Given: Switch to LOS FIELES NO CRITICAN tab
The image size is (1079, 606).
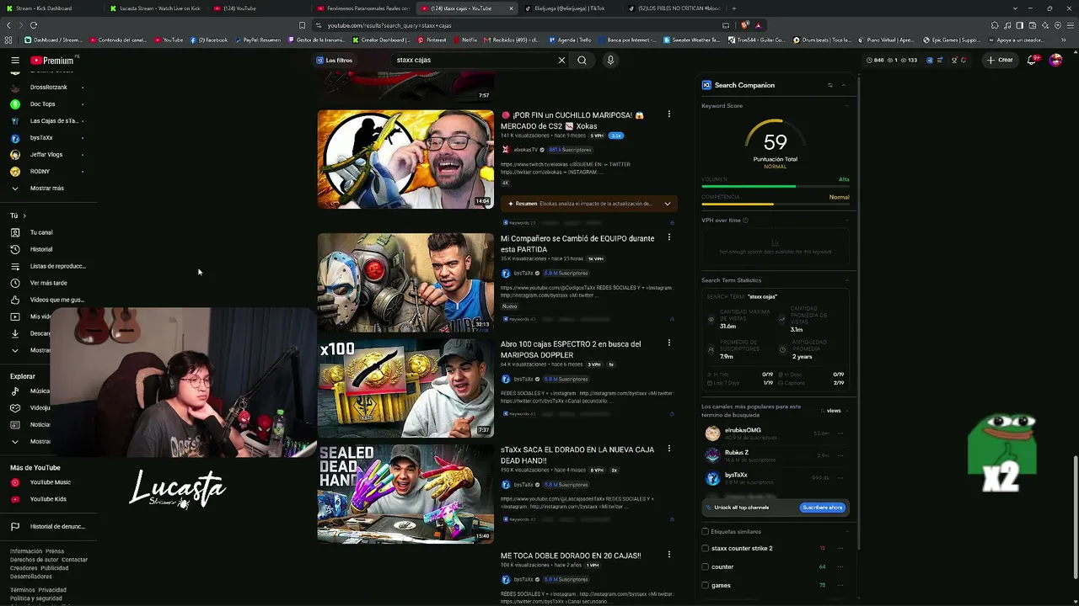Looking at the screenshot, I should click(674, 8).
